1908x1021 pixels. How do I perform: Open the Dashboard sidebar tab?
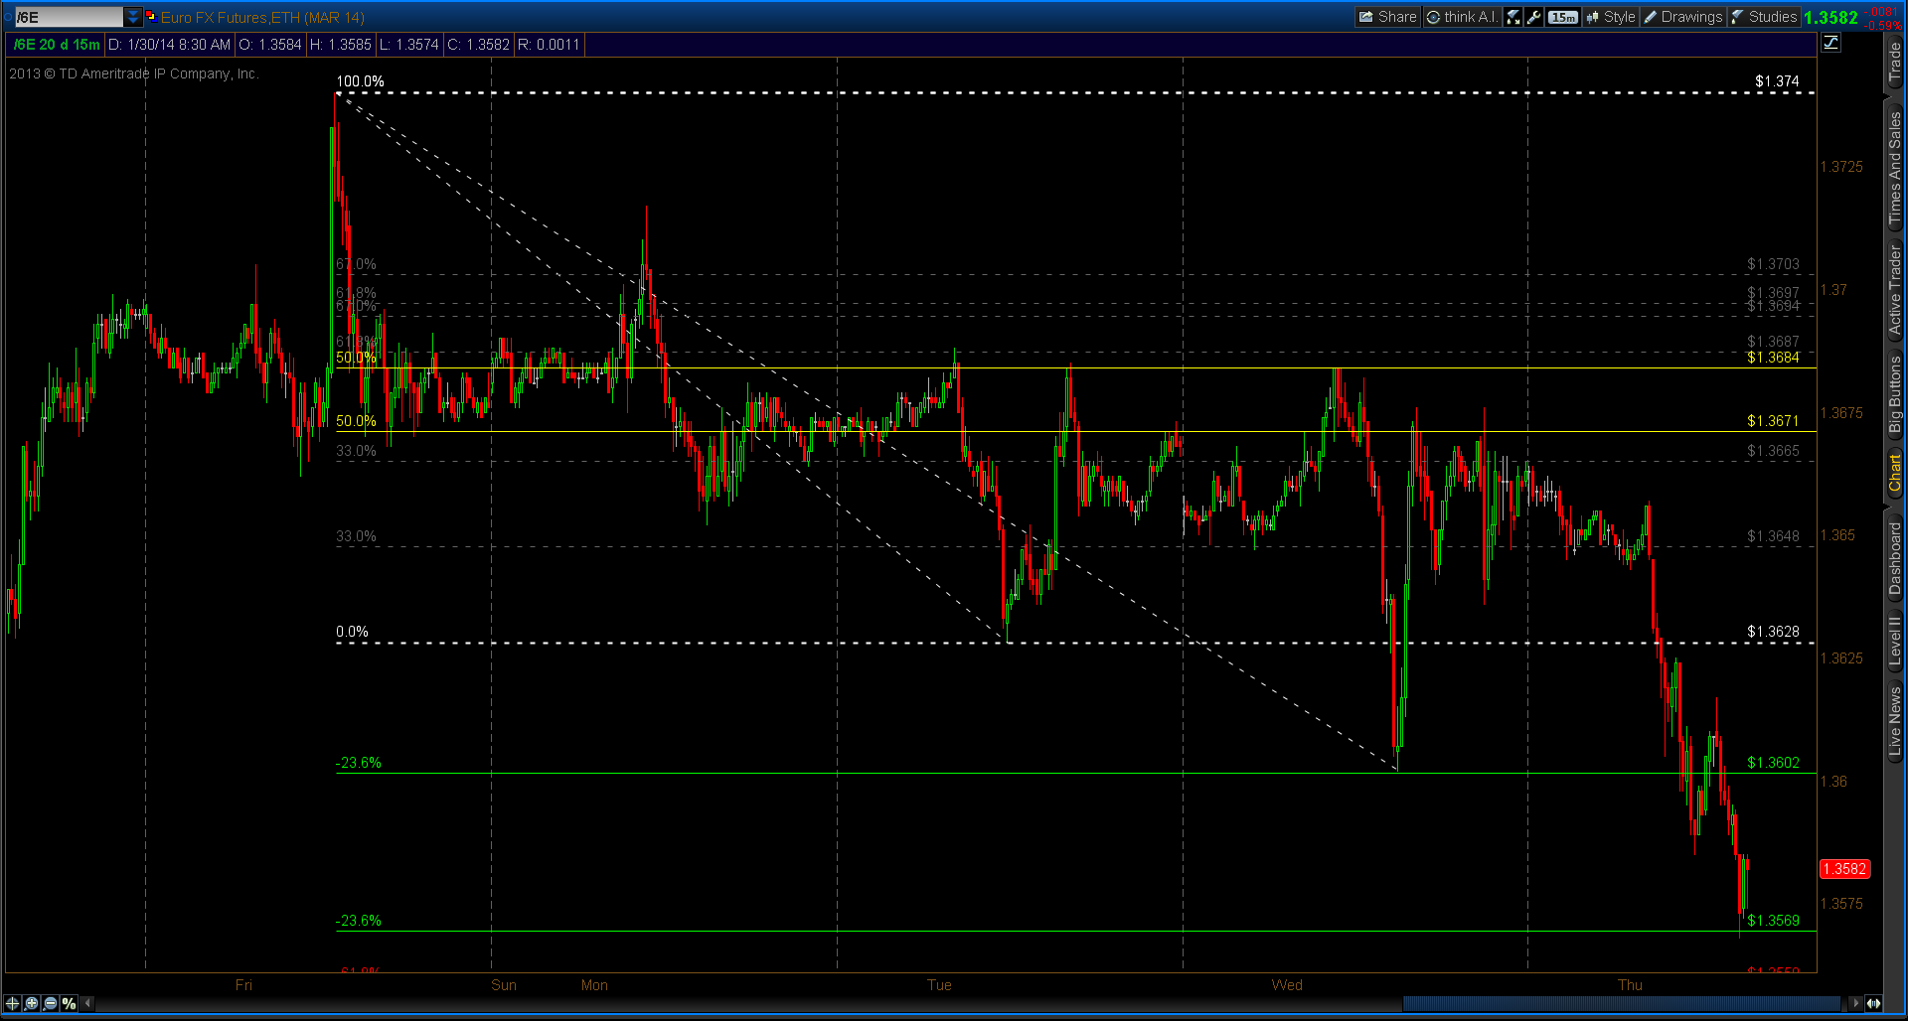coord(1895,558)
